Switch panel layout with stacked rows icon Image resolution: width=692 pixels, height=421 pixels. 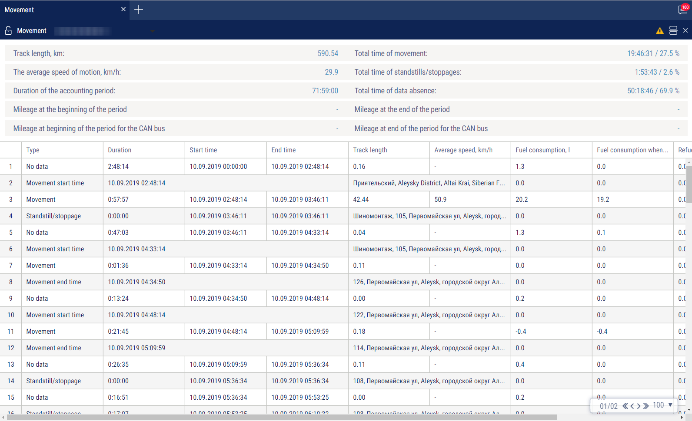click(673, 30)
